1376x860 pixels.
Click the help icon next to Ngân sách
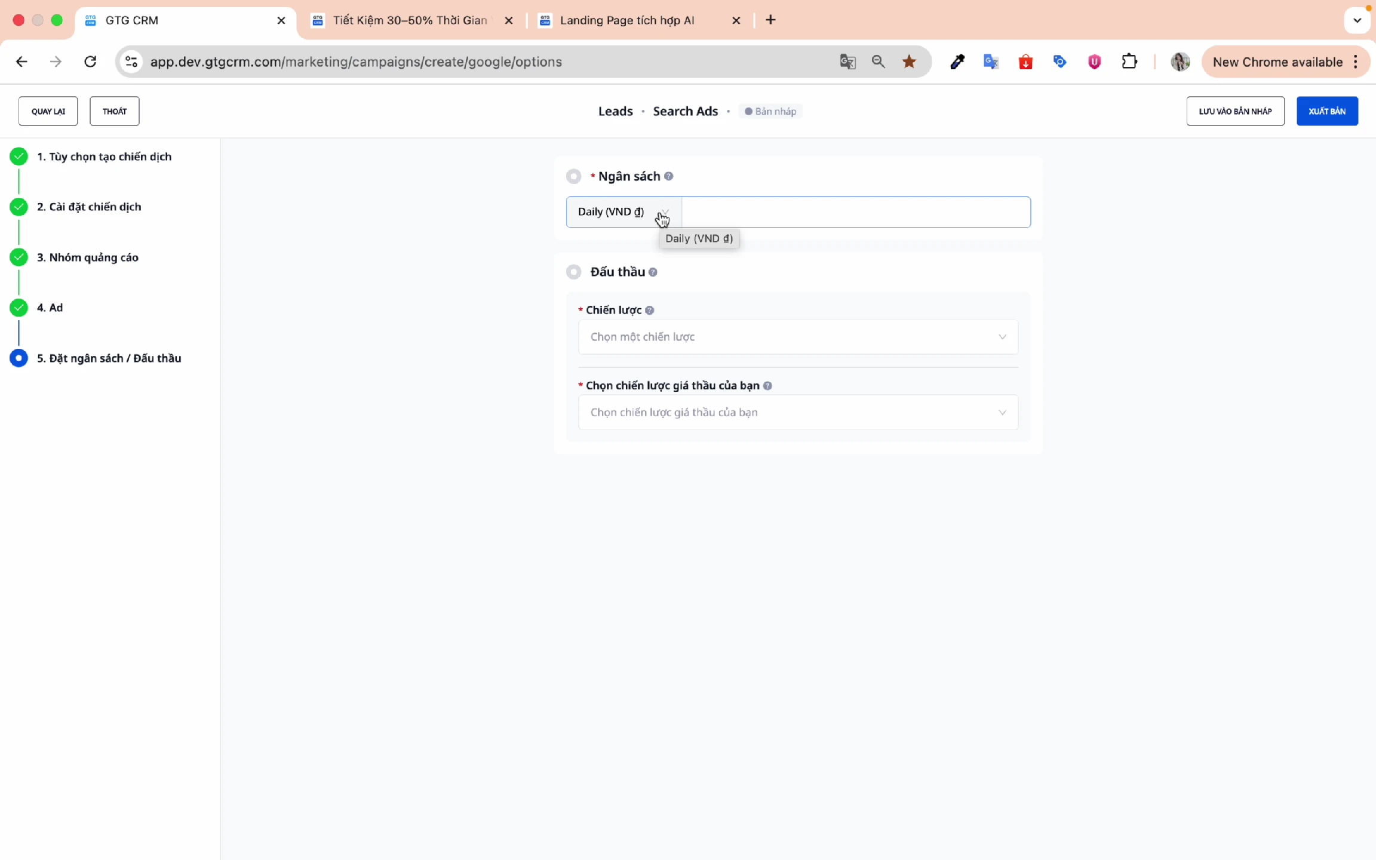669,176
